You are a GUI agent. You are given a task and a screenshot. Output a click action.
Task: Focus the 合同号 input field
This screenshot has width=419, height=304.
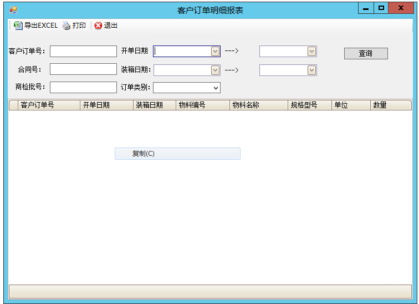click(x=83, y=69)
